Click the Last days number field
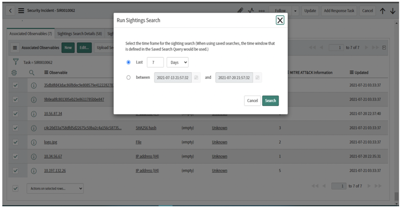 155,62
